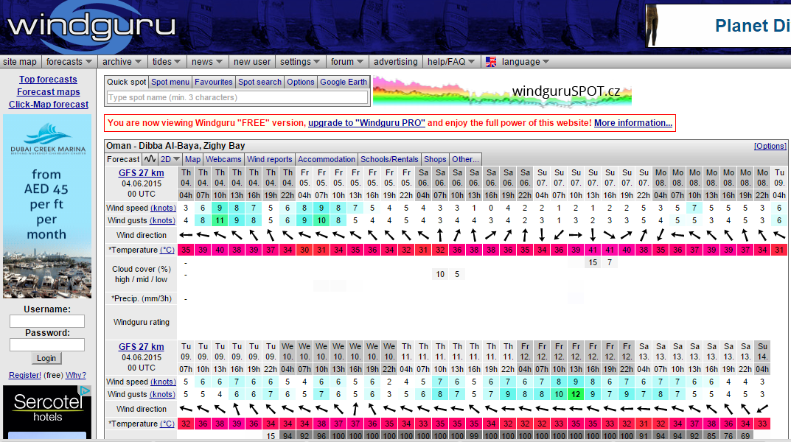Click knots link in second Wind gusts row

coord(162,395)
